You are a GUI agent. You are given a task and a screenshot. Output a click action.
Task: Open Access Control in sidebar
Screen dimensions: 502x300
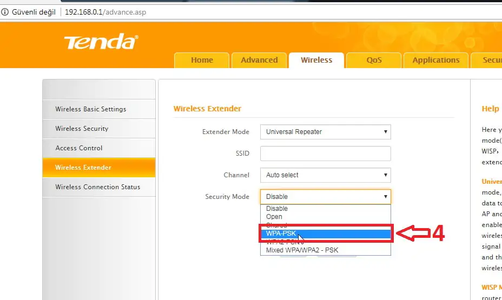[x=99, y=148]
